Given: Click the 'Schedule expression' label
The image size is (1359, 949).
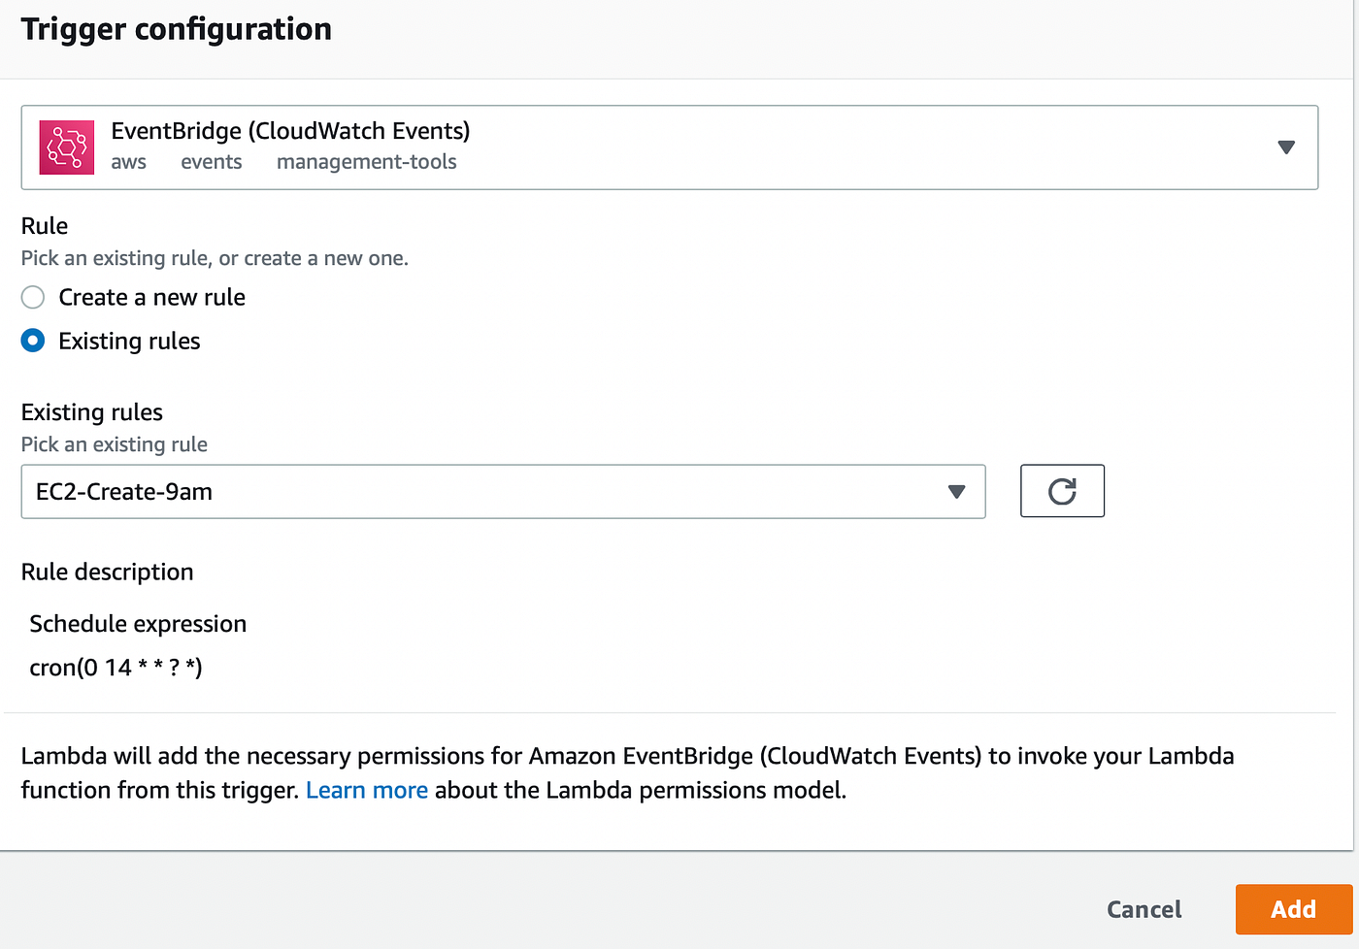Looking at the screenshot, I should tap(138, 624).
